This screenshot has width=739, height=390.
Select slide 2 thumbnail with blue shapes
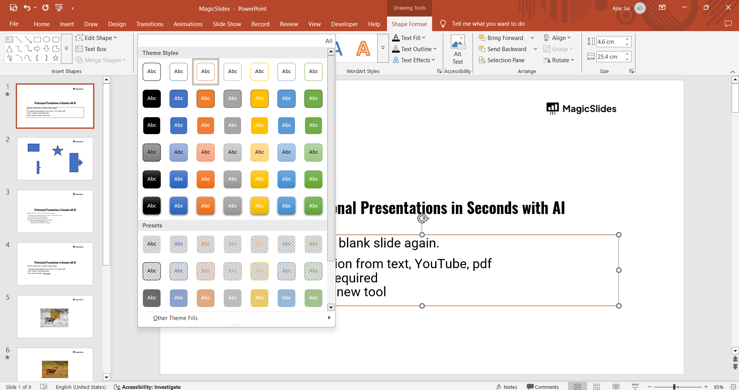(55, 159)
